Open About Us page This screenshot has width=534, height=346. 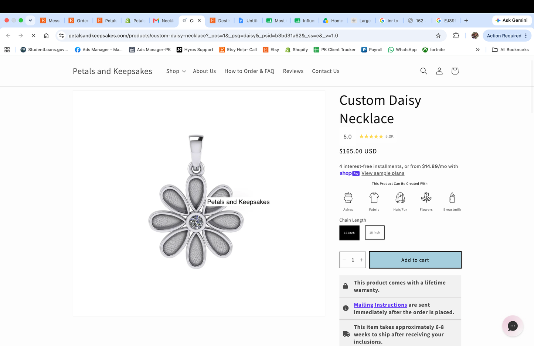pos(204,71)
